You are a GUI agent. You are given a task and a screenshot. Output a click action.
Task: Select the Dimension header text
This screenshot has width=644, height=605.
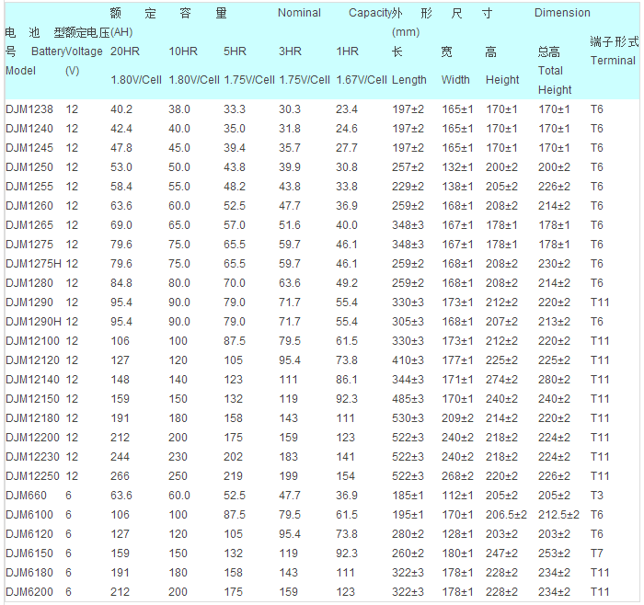(x=562, y=13)
